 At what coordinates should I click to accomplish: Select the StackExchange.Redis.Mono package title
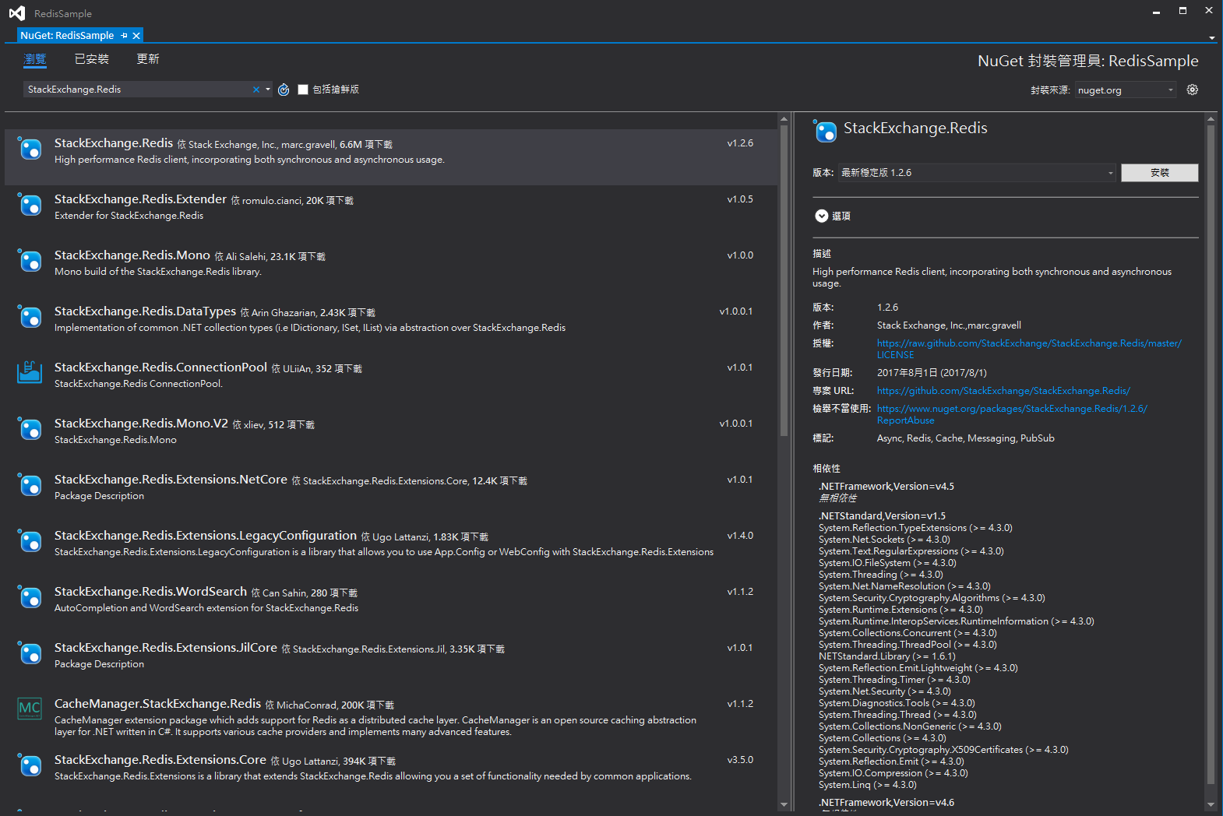132,255
